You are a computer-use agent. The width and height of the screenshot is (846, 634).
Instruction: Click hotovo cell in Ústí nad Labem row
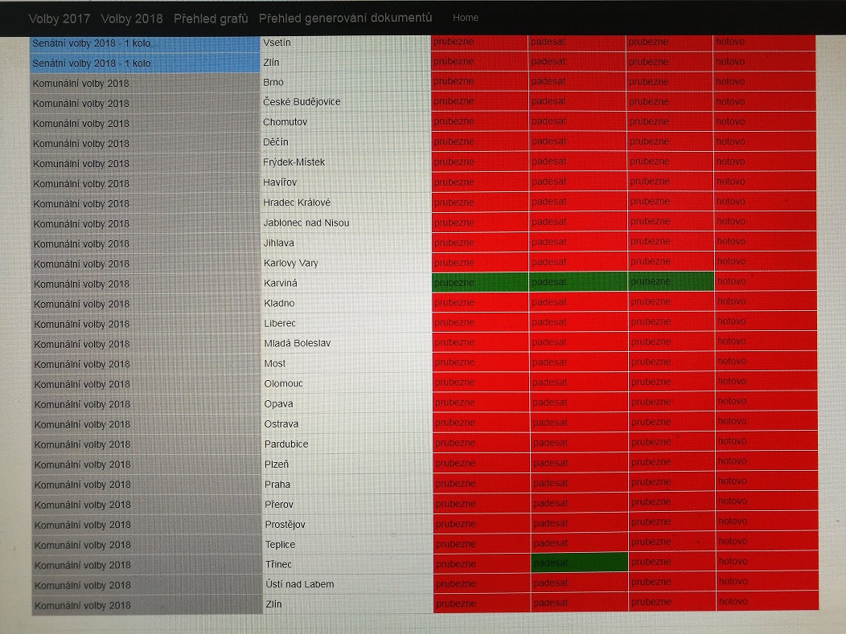(x=767, y=582)
